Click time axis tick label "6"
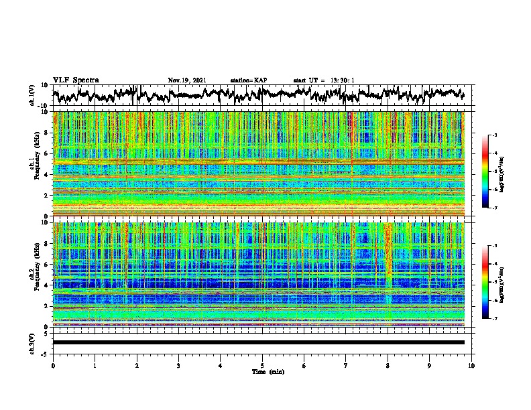This screenshot has width=531, height=410. tap(304, 366)
